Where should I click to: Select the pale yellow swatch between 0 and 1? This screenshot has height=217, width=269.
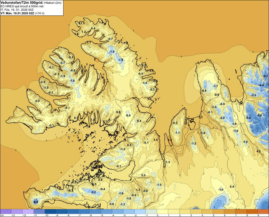163,212
